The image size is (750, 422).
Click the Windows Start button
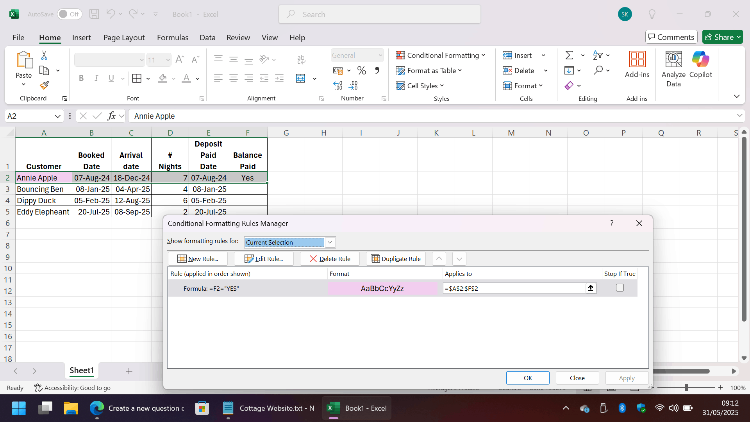(19, 408)
